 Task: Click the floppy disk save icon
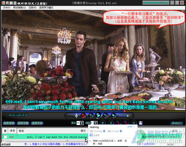pos(140,123)
